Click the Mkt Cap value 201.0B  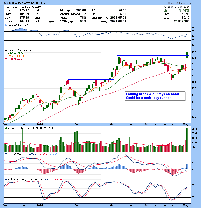click(x=81, y=10)
